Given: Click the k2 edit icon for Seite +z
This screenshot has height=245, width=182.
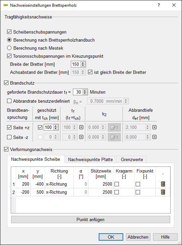Looking at the screenshot, I should [x=114, y=128].
